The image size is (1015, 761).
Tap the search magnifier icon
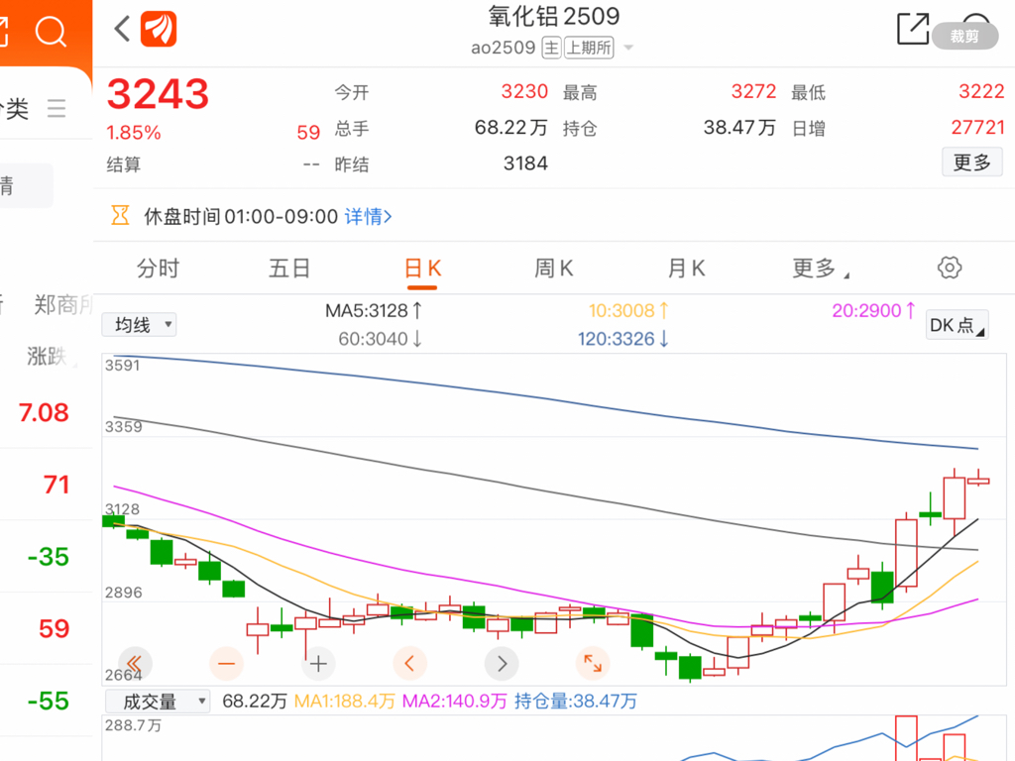(x=51, y=31)
